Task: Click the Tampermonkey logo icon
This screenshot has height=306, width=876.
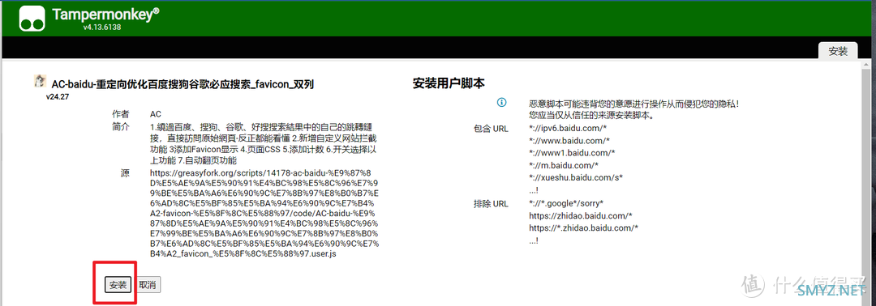Action: click(x=32, y=18)
